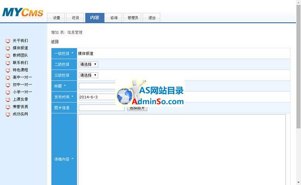
Task: Open the 三级栏目 dropdown
Action: 88,75
